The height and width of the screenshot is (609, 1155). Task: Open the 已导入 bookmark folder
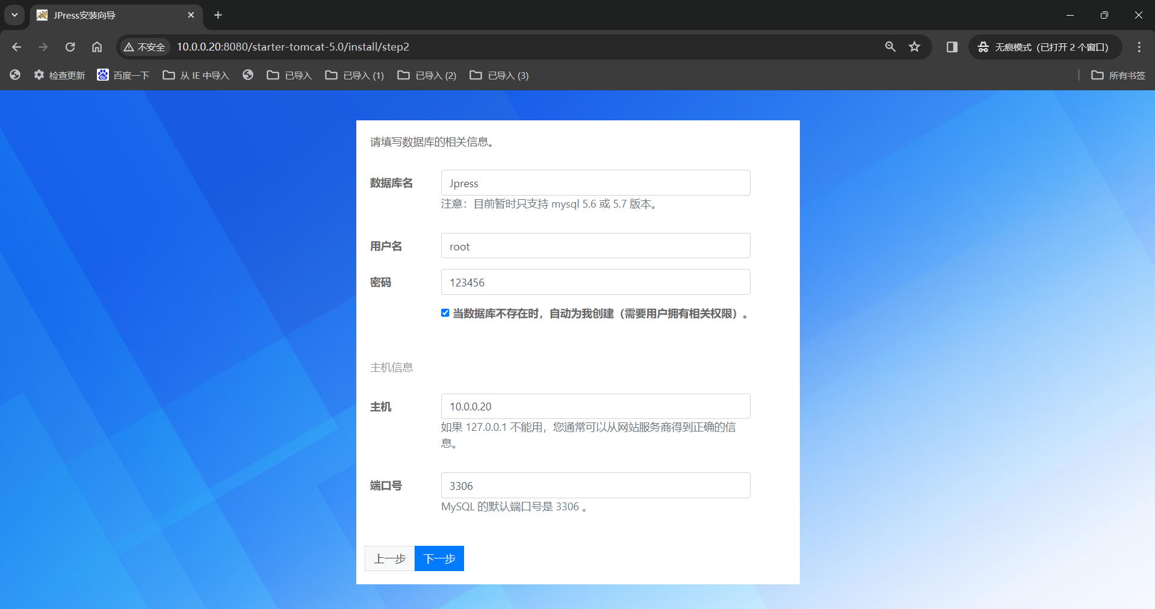pos(290,75)
